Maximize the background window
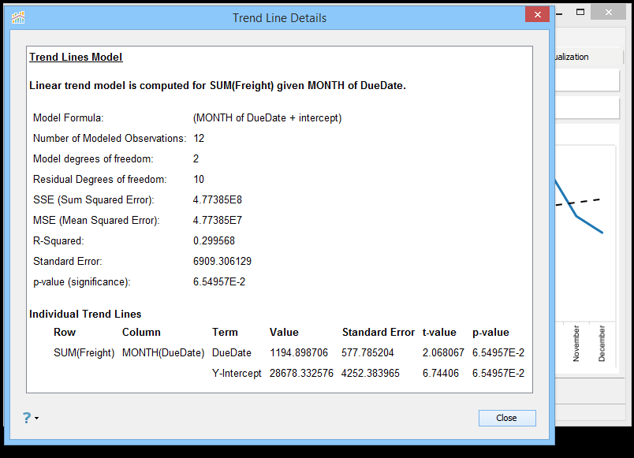This screenshot has width=634, height=458. click(x=580, y=12)
